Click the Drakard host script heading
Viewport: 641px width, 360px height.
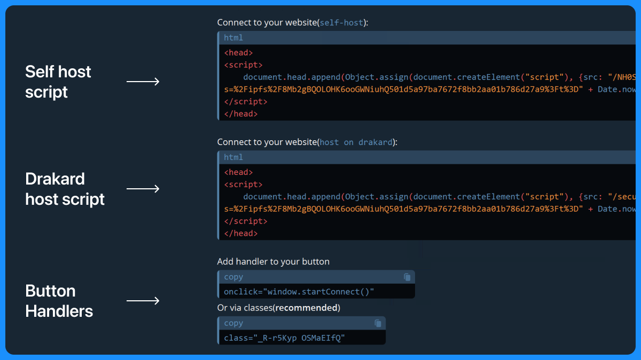click(65, 189)
